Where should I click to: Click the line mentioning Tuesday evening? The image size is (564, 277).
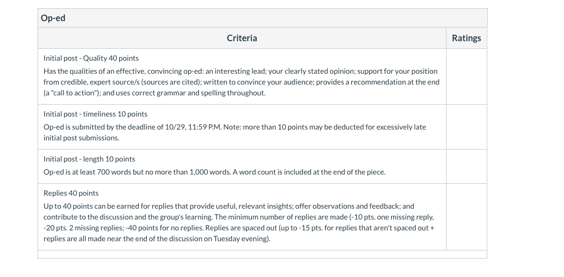tap(157, 239)
